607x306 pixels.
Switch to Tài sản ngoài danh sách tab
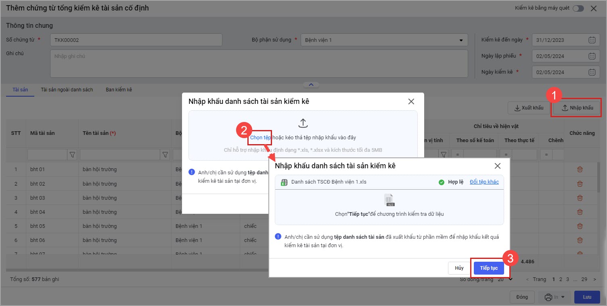(67, 89)
